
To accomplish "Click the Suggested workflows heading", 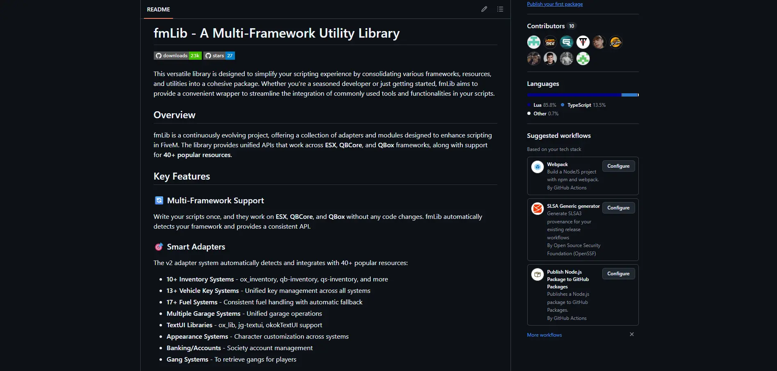I will point(559,135).
